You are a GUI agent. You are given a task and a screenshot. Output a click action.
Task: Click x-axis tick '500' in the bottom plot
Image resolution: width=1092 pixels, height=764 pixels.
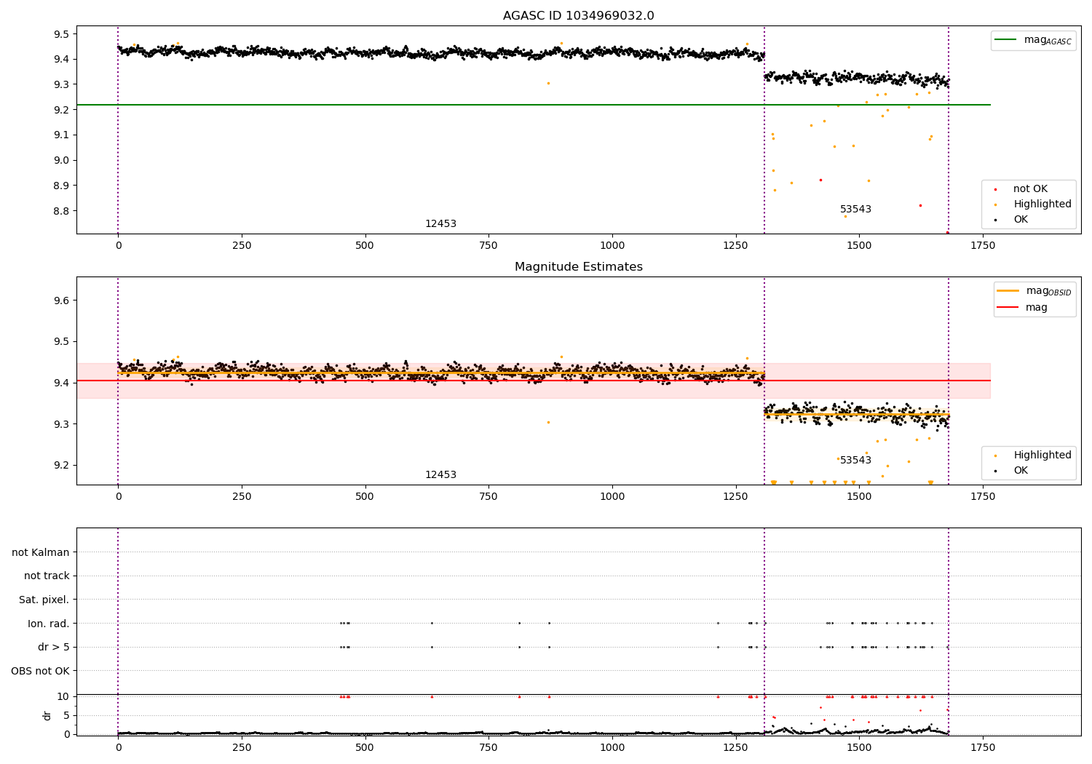pyautogui.click(x=365, y=748)
